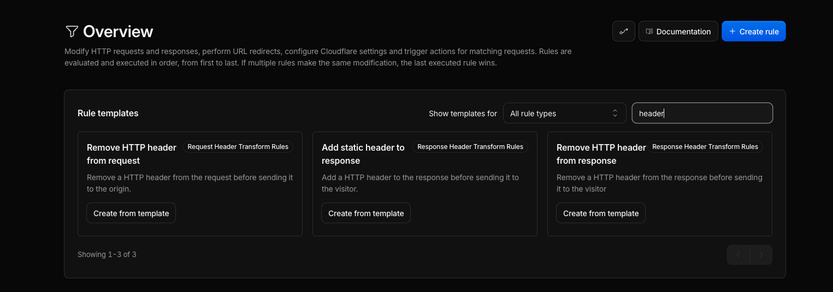Open the All rule types dropdown
This screenshot has height=292, width=833.
click(564, 113)
